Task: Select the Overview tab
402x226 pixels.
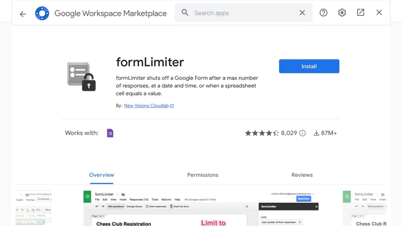Action: pos(102,175)
